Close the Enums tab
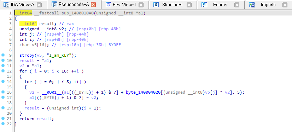Viewport: 292px width, 132px height. pos(237,5)
